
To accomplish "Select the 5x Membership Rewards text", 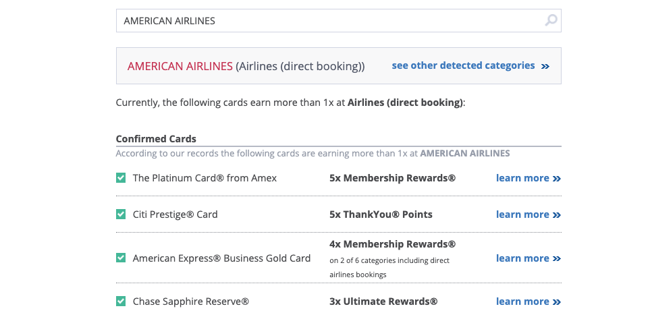I will (x=393, y=178).
